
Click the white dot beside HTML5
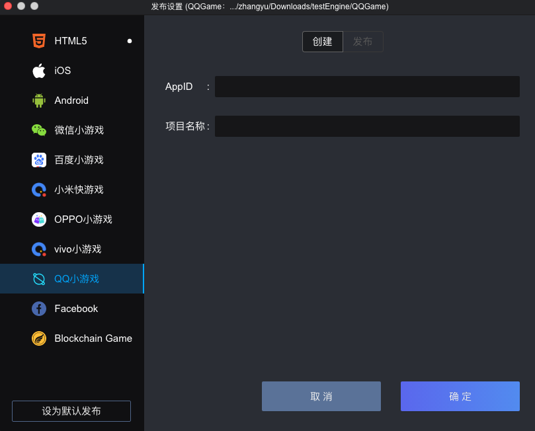[x=130, y=41]
